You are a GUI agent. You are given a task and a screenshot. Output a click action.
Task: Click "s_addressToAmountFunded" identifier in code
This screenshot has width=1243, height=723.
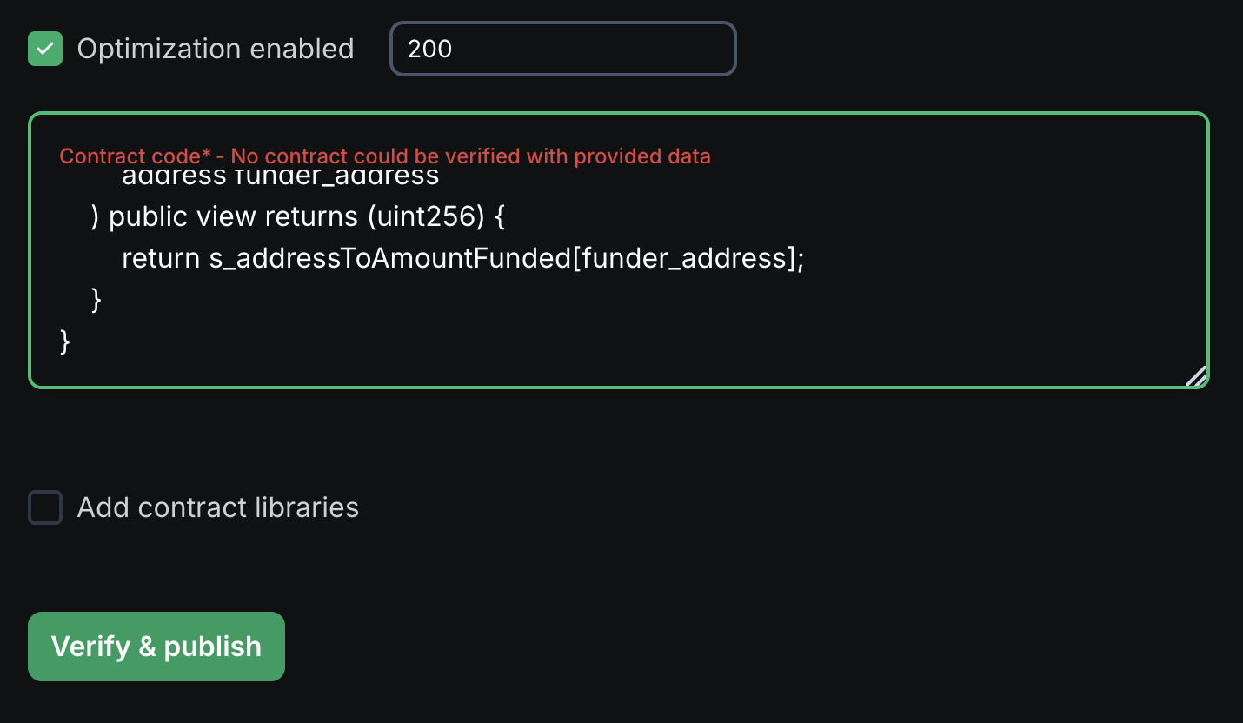(389, 258)
